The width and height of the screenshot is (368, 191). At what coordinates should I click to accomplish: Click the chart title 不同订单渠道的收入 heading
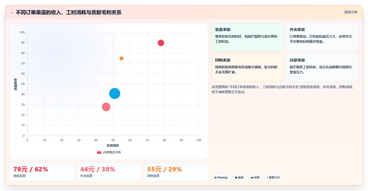coord(68,13)
